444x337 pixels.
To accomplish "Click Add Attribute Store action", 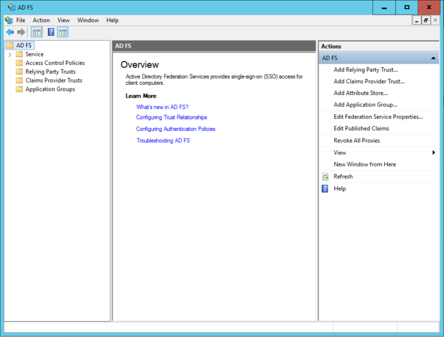I will (360, 93).
